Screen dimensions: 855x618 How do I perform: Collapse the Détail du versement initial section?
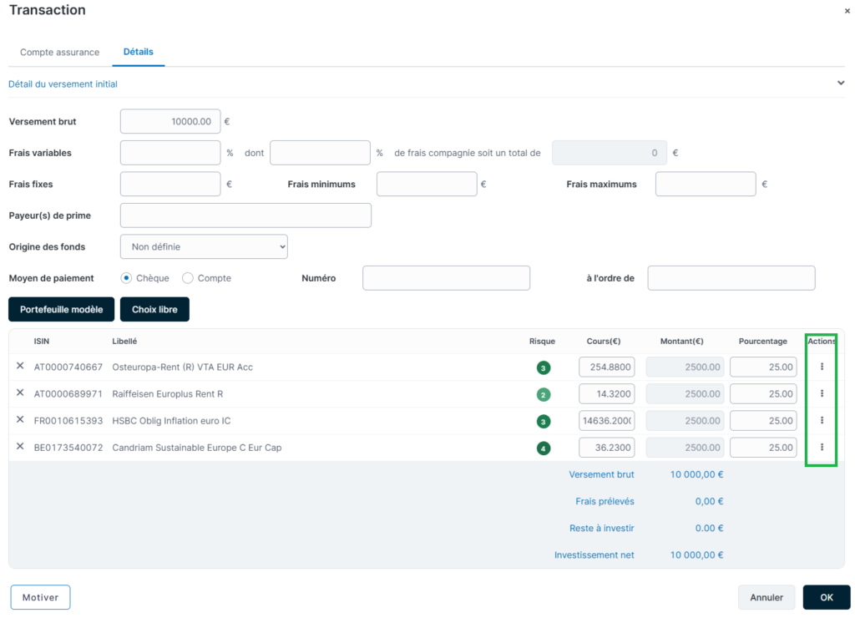pos(840,83)
